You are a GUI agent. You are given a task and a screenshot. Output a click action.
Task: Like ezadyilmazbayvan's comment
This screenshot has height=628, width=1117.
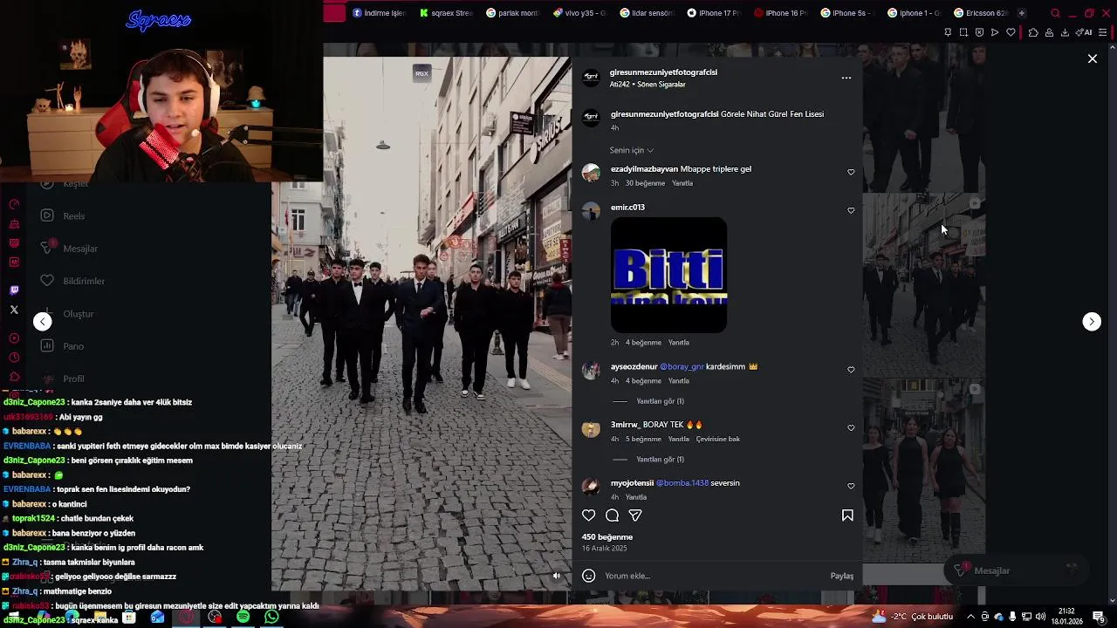(851, 173)
